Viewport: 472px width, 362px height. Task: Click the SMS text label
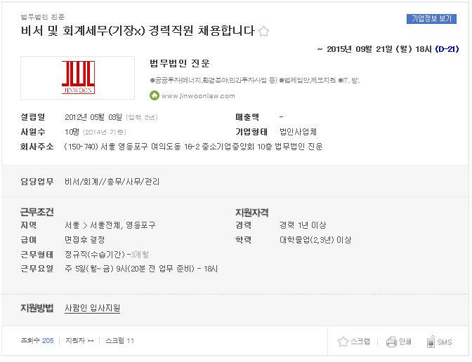coord(445,342)
